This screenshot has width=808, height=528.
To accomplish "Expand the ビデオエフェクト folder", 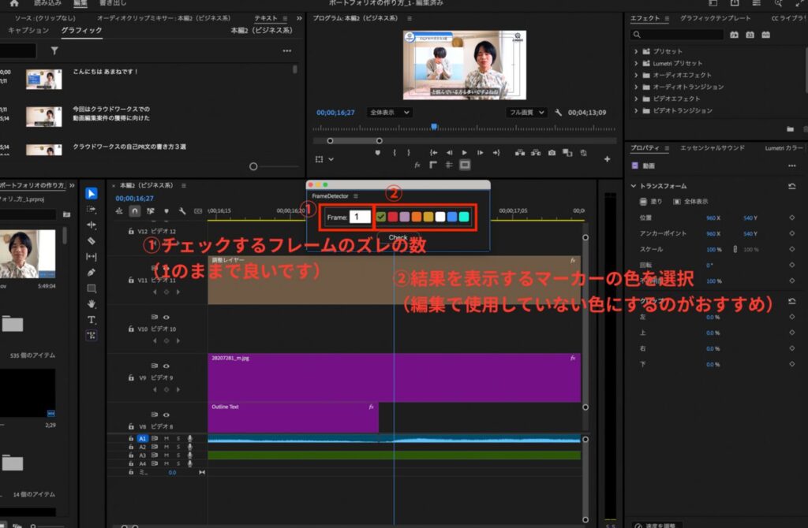I will click(636, 99).
